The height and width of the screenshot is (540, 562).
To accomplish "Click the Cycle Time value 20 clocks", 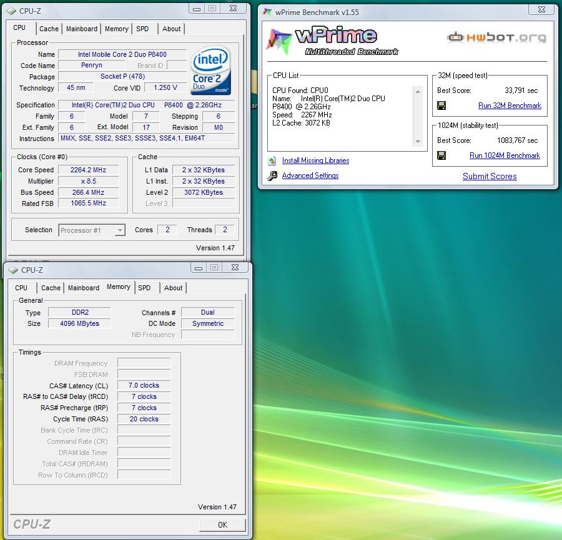I will (144, 419).
